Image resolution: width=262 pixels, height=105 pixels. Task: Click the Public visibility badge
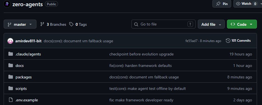51,4
